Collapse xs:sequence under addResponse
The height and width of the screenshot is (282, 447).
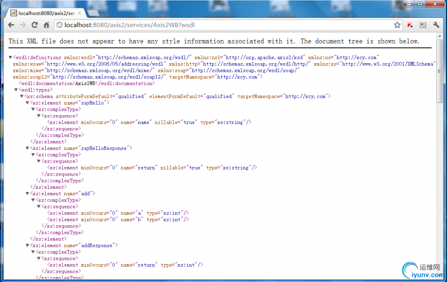tap(39, 258)
